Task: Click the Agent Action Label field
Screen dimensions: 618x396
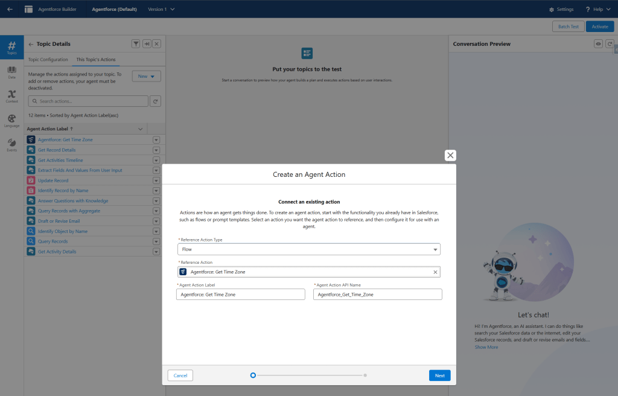Action: 241,294
